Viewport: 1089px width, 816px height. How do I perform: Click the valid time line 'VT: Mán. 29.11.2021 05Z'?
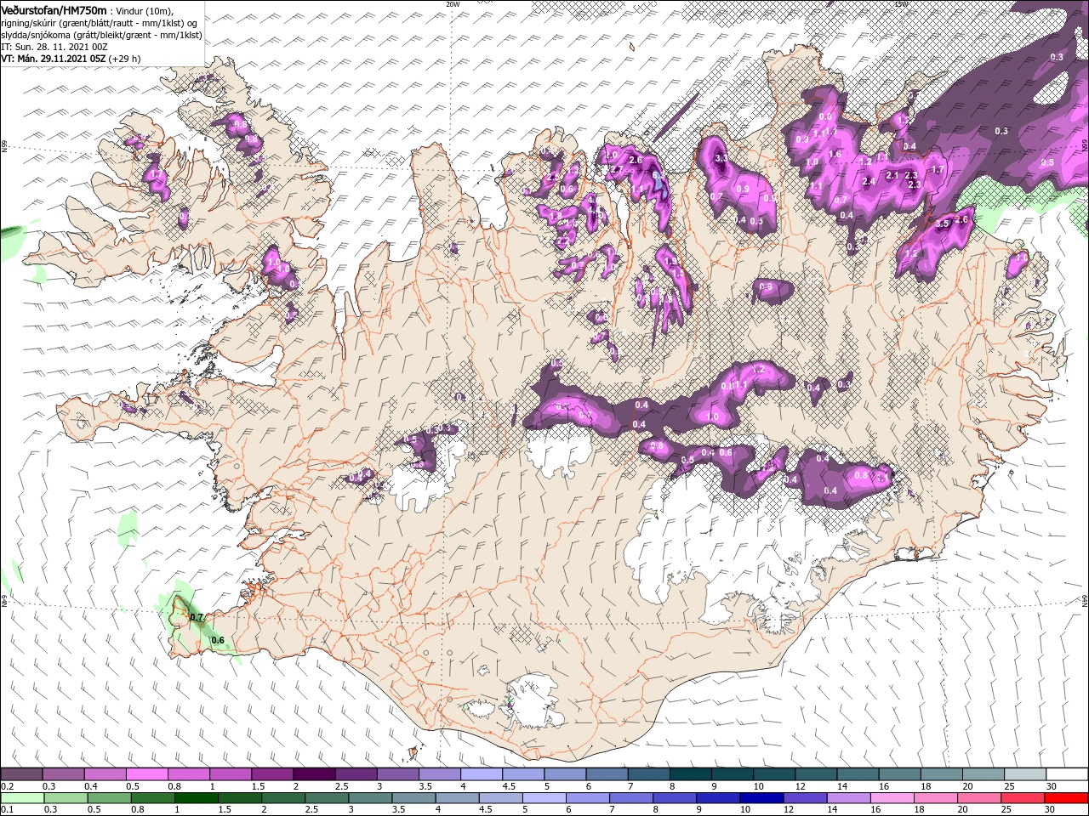[53, 59]
